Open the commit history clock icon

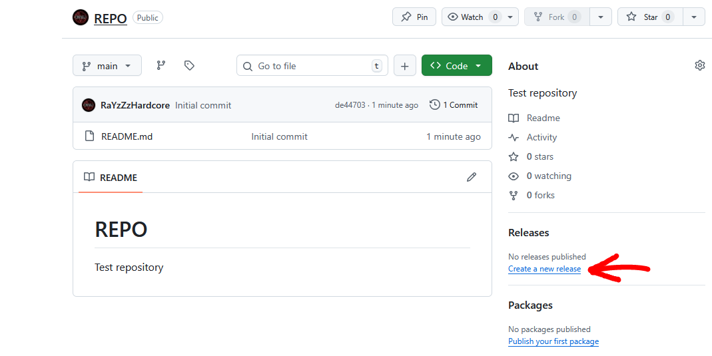pyautogui.click(x=435, y=104)
